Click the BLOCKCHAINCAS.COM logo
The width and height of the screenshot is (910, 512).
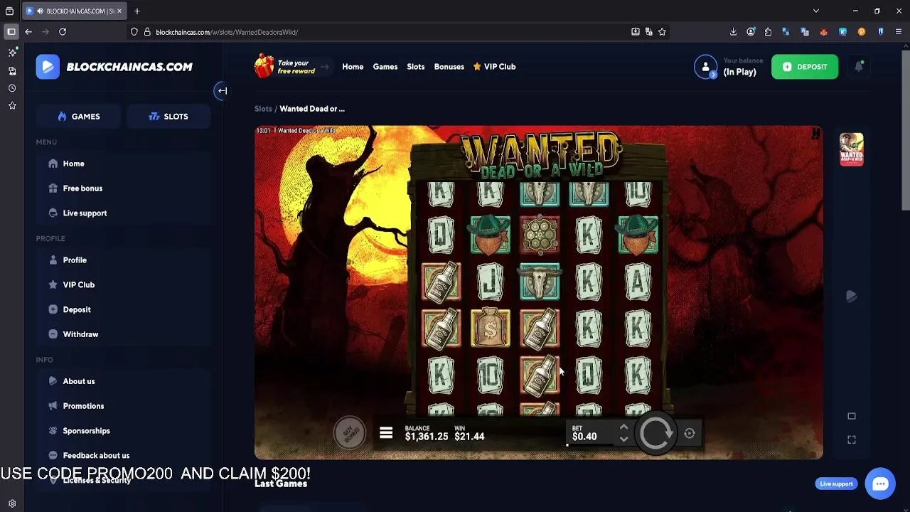coord(114,67)
